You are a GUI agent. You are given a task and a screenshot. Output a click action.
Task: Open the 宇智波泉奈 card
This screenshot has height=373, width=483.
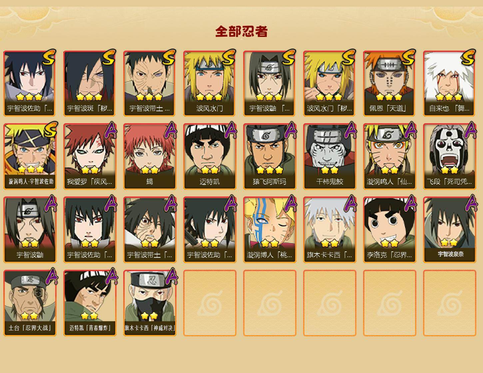click(449, 230)
